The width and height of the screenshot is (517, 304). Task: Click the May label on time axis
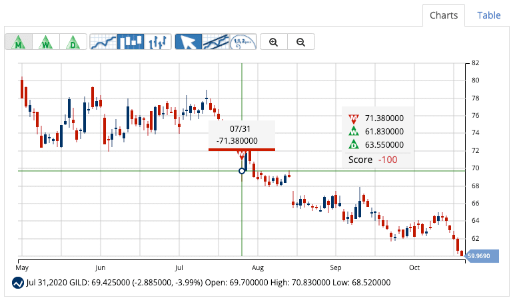[22, 268]
